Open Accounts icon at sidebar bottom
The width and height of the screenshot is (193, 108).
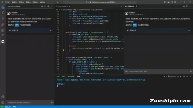[x=3, y=97]
